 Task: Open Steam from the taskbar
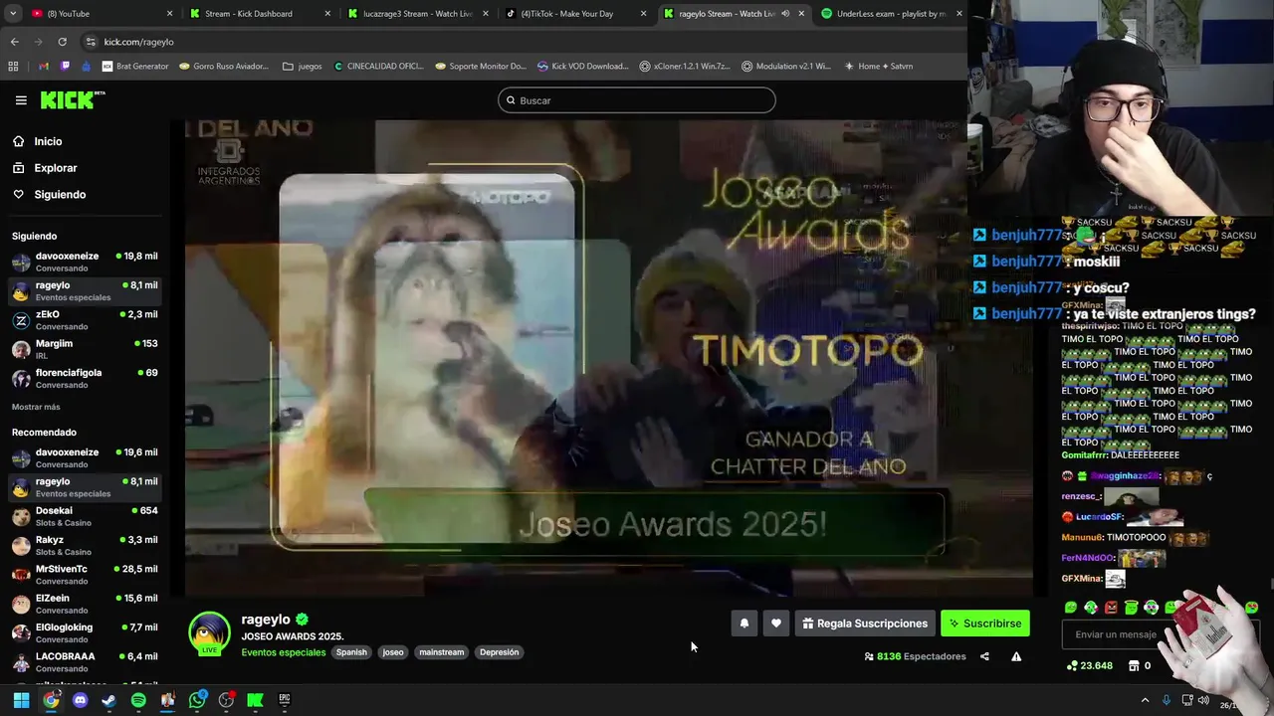click(109, 700)
